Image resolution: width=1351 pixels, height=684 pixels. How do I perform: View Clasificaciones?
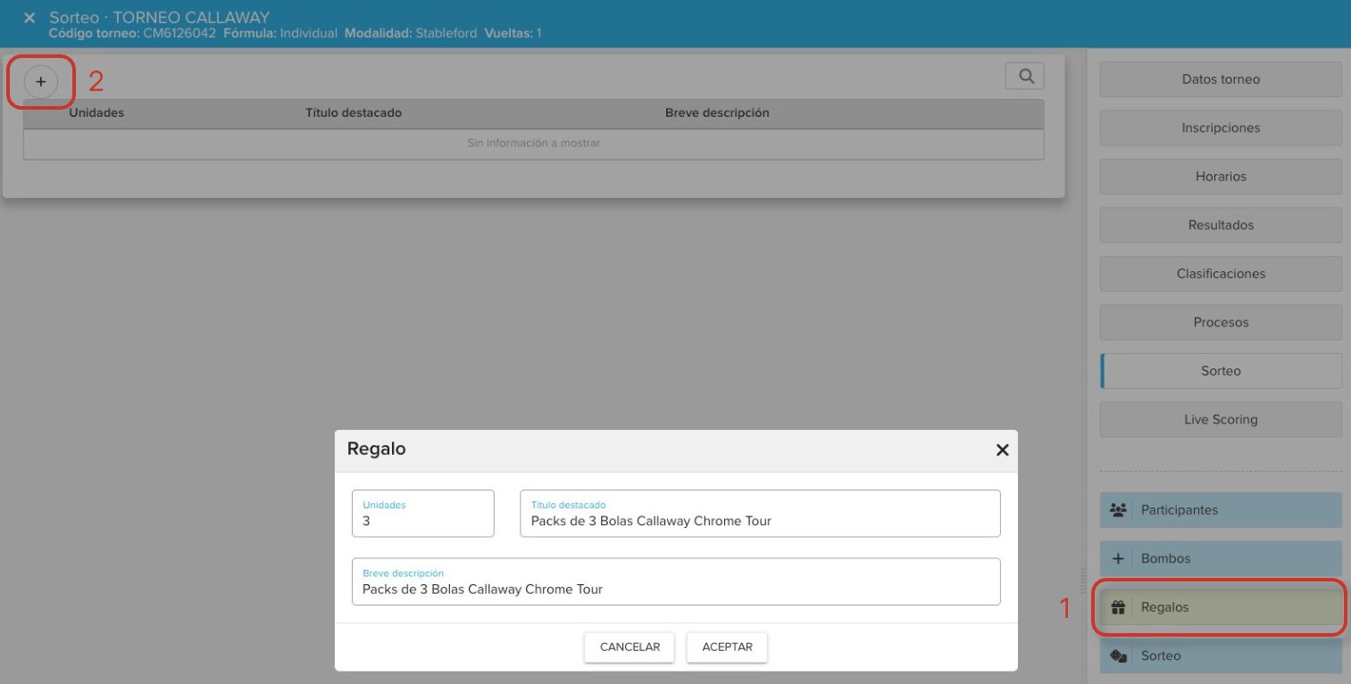click(1220, 274)
